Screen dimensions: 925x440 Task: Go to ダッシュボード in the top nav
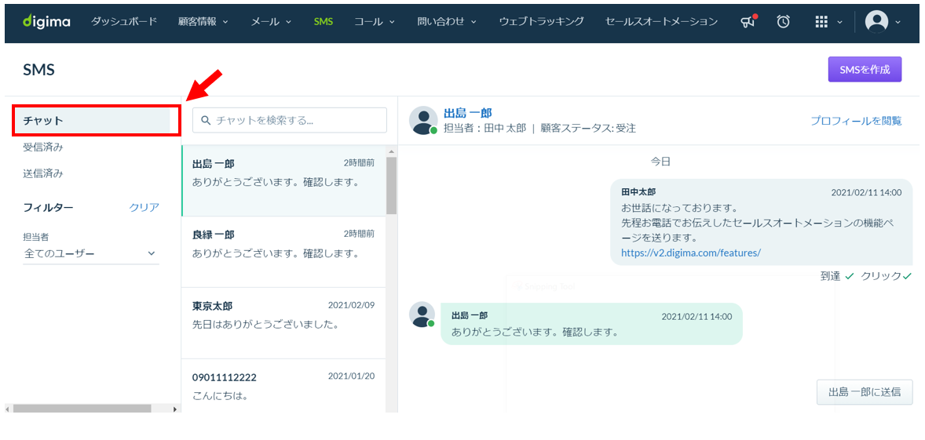click(124, 22)
